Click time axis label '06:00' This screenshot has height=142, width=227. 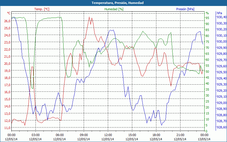tap(60, 135)
